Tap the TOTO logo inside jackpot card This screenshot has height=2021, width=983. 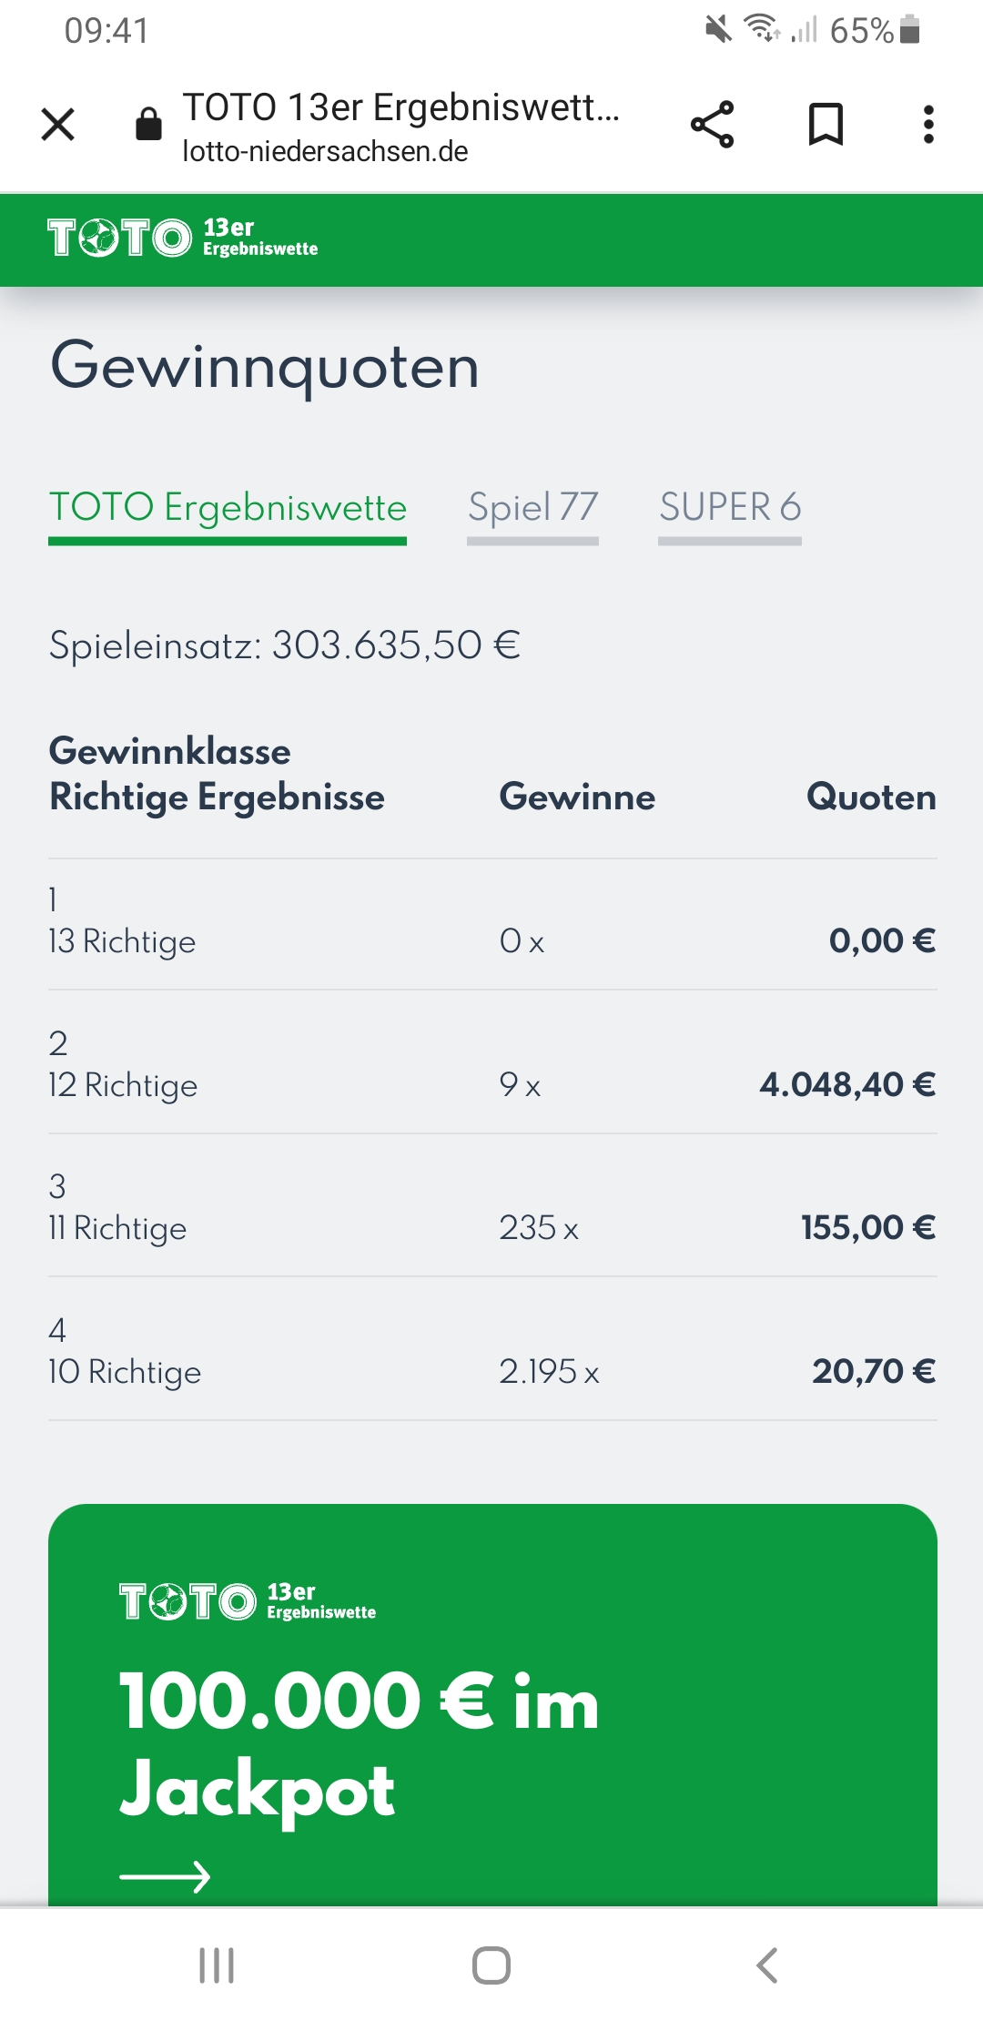[248, 1601]
